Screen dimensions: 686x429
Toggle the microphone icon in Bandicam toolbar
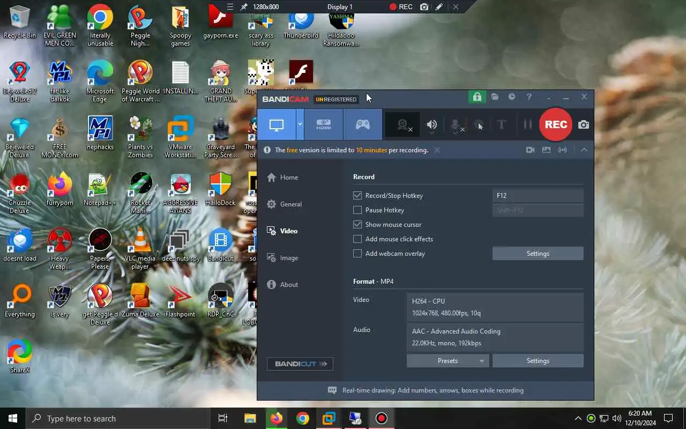(x=456, y=125)
